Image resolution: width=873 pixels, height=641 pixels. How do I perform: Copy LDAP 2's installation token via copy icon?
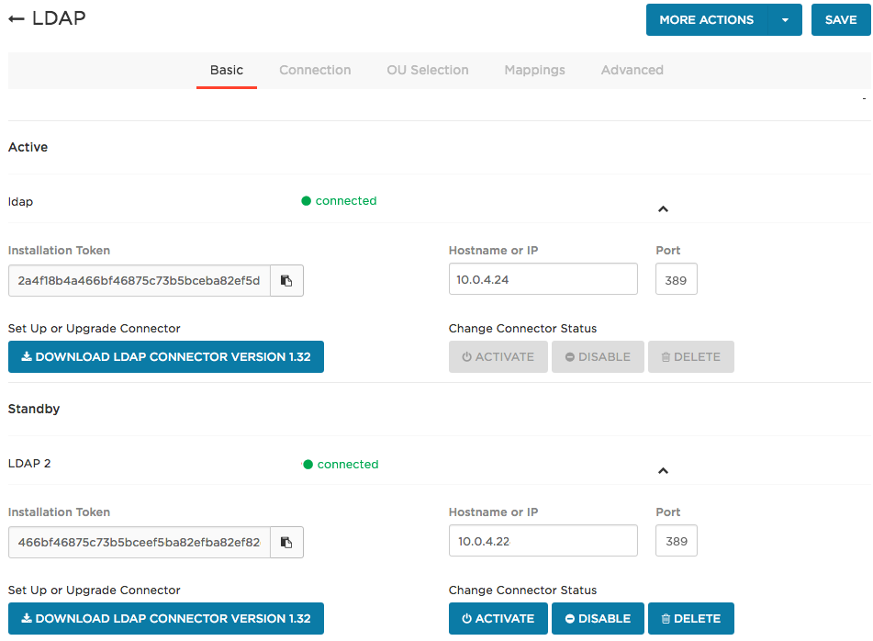coord(286,542)
